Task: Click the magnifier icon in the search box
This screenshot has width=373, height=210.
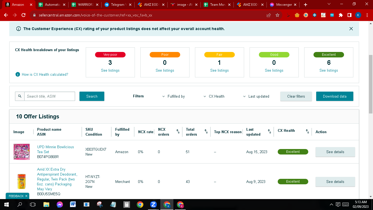Action: (x=20, y=96)
